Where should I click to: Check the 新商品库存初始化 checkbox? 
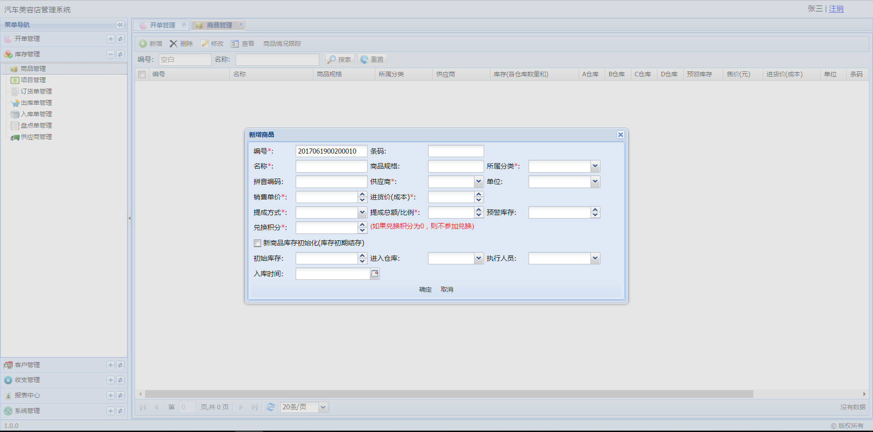click(257, 243)
